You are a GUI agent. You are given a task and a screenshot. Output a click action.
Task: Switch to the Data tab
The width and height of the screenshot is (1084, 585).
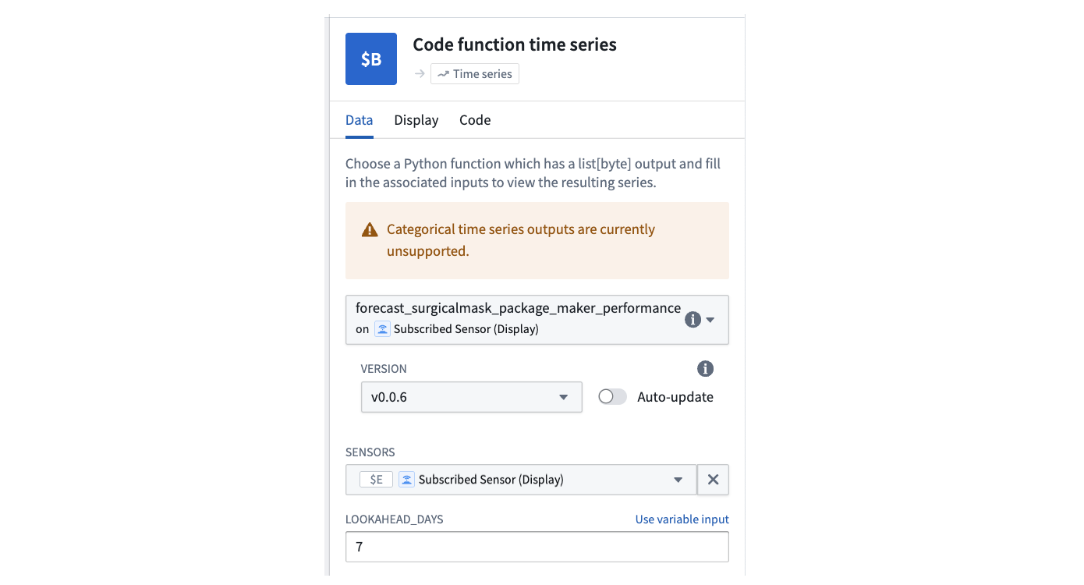[x=359, y=120]
